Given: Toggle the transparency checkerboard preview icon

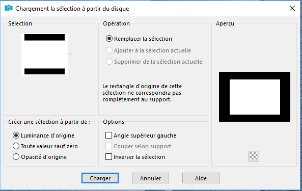Looking at the screenshot, I should coord(254,156).
